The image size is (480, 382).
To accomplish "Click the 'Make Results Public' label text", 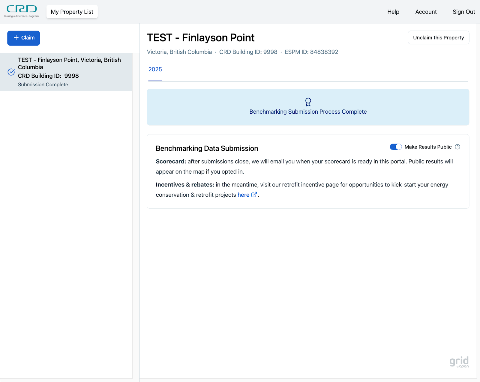I will click(x=428, y=147).
